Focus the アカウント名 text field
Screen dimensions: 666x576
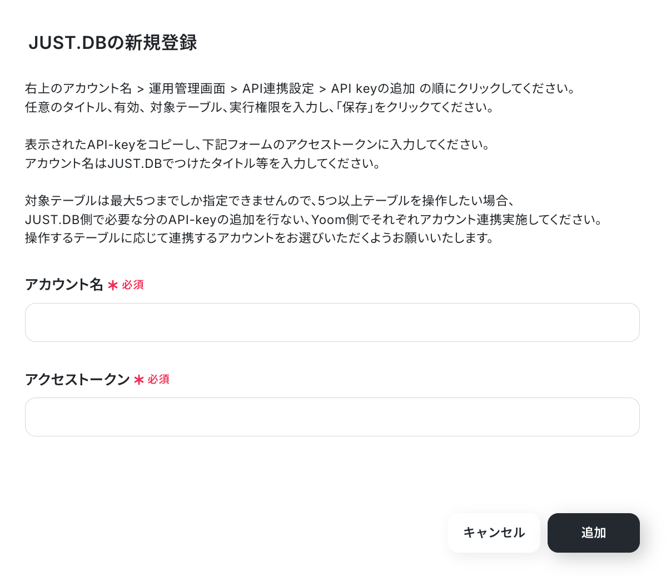[332, 322]
